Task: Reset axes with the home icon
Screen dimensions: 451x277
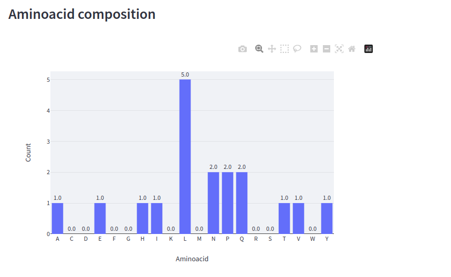Action: 352,49
